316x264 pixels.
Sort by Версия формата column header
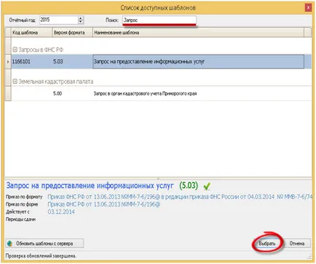(72, 32)
